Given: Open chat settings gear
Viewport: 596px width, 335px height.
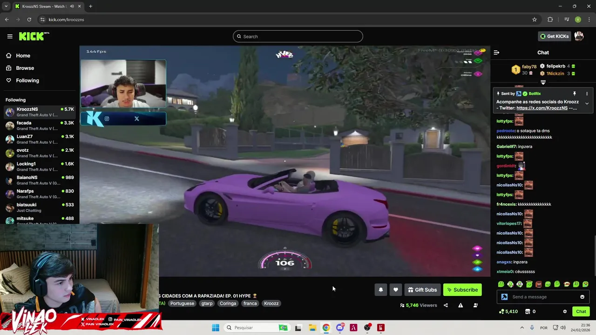Looking at the screenshot, I should coord(565,312).
